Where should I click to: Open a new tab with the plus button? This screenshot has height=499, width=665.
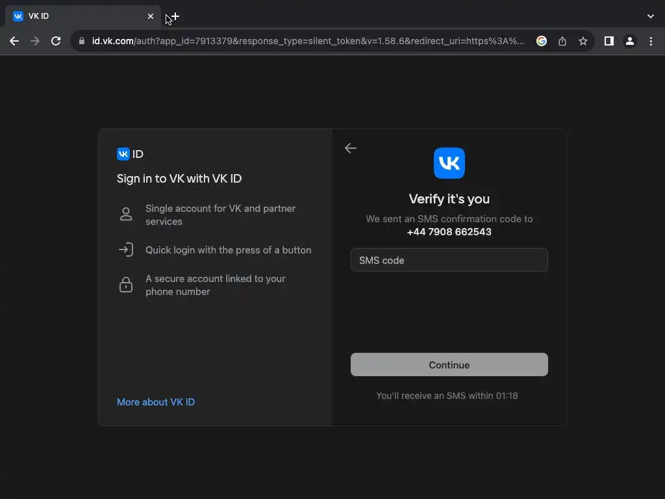click(175, 16)
